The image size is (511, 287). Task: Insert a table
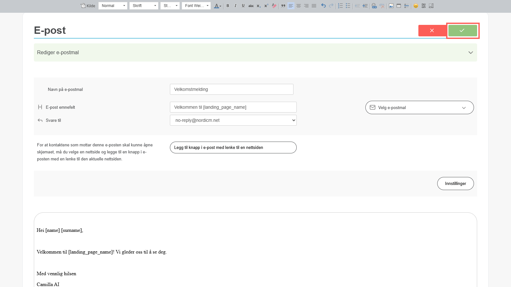tap(399, 6)
